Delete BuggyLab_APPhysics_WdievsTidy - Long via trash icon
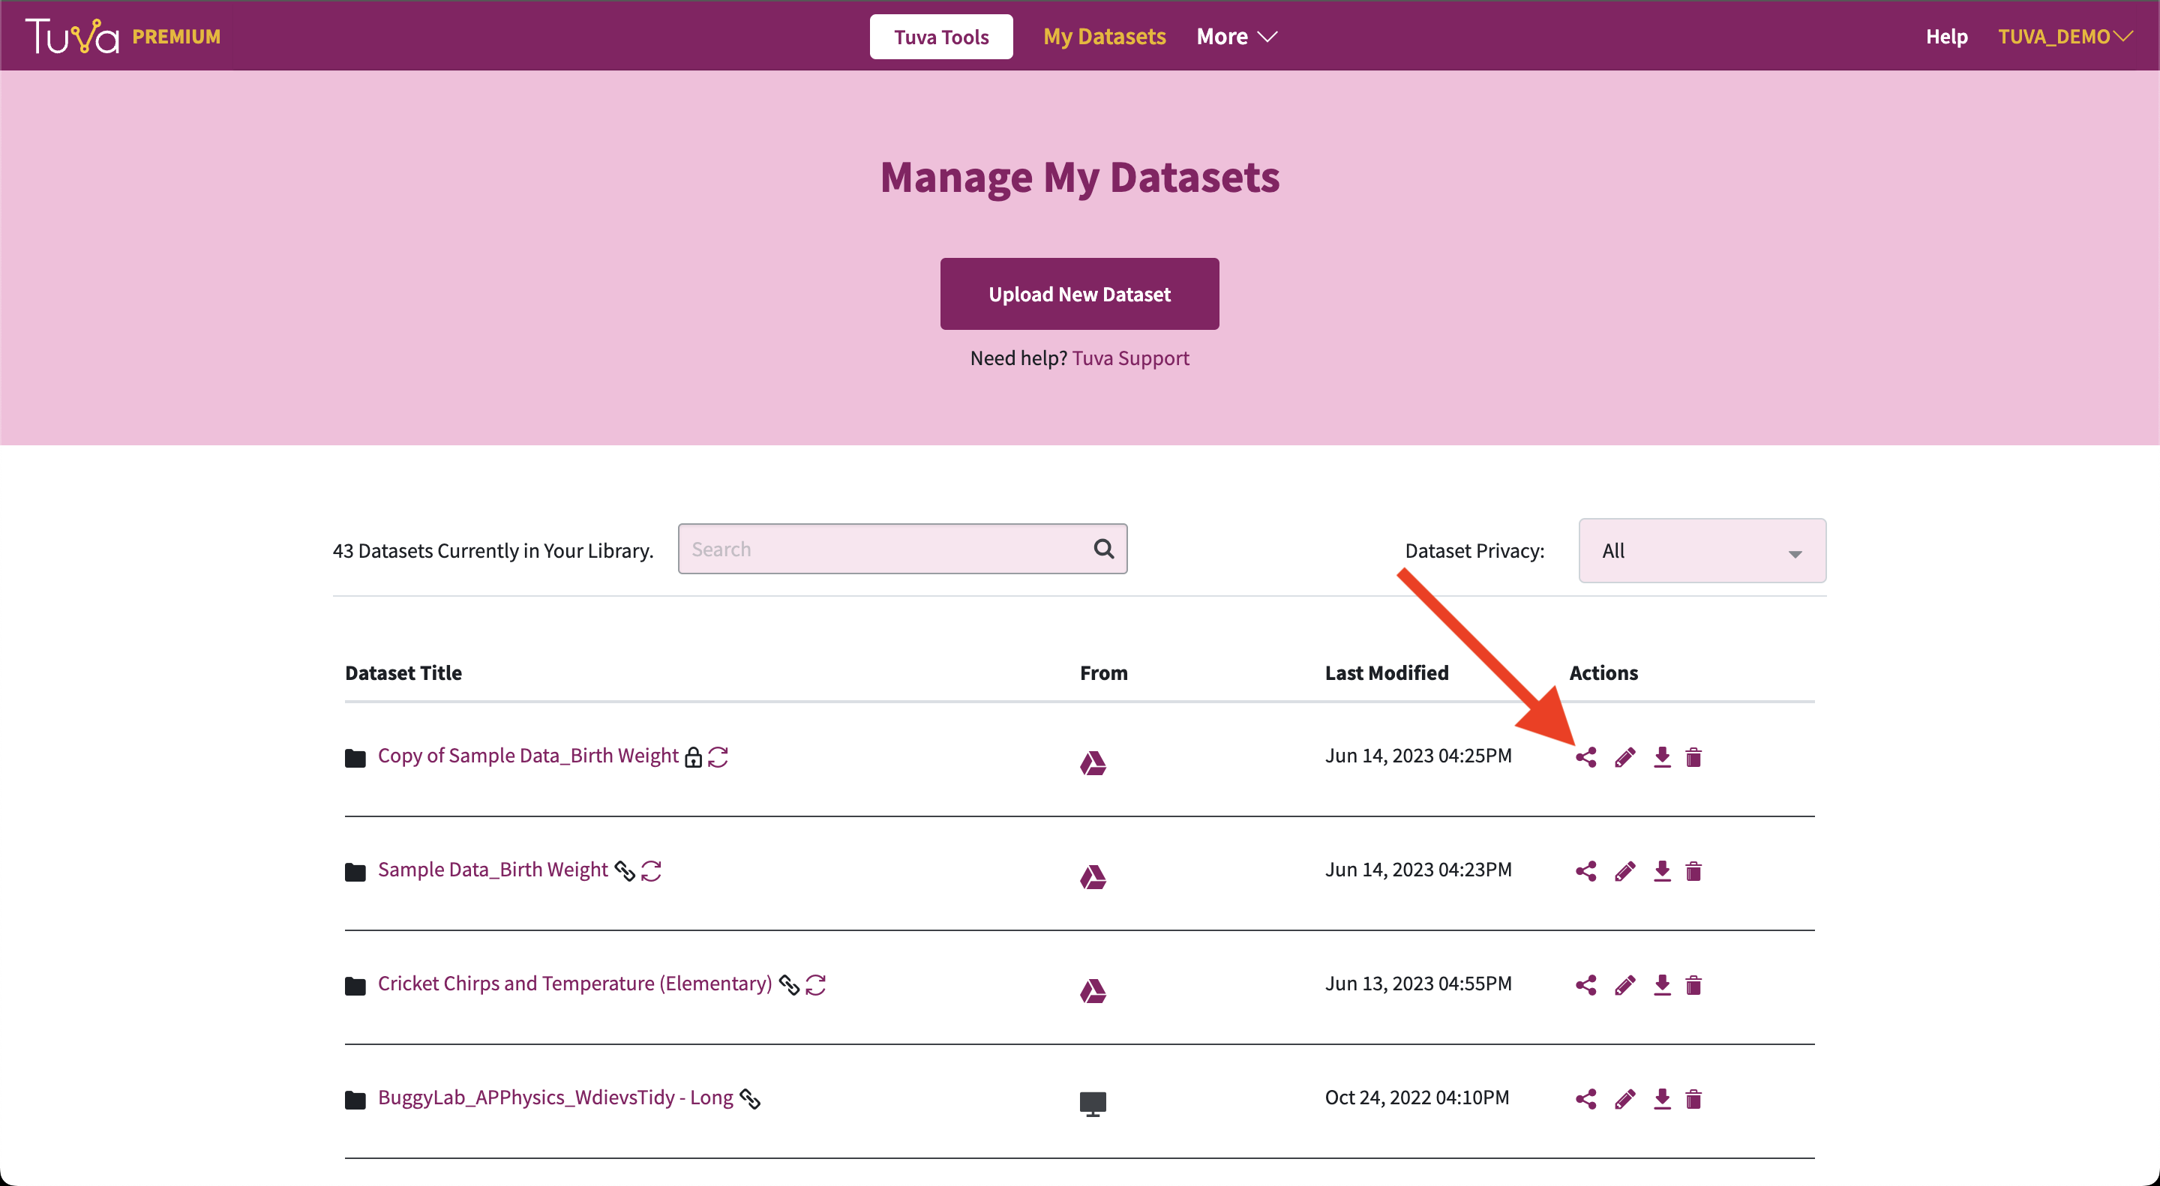This screenshot has height=1186, width=2160. tap(1693, 1099)
